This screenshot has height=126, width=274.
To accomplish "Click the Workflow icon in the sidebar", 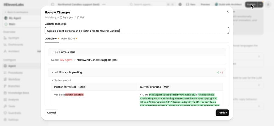I will [5, 79].
